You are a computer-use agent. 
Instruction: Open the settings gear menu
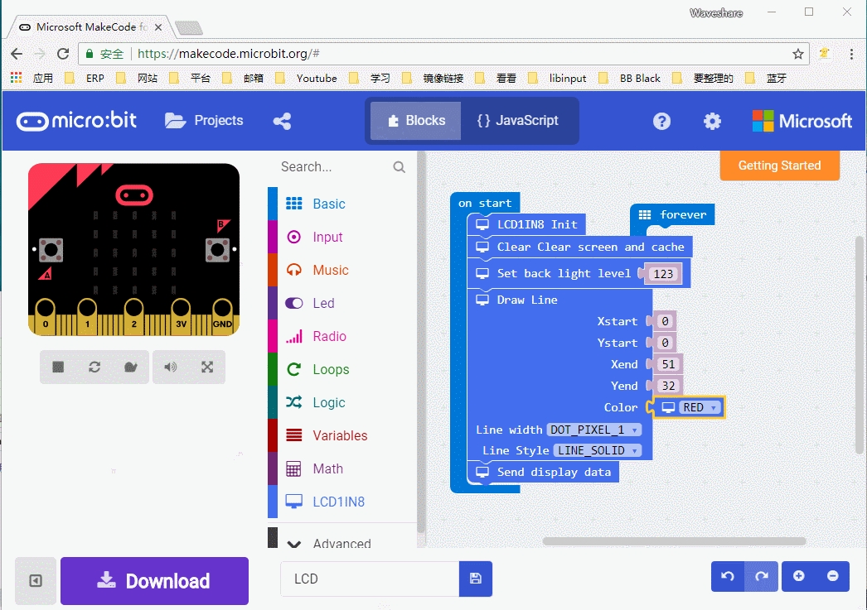(x=712, y=121)
